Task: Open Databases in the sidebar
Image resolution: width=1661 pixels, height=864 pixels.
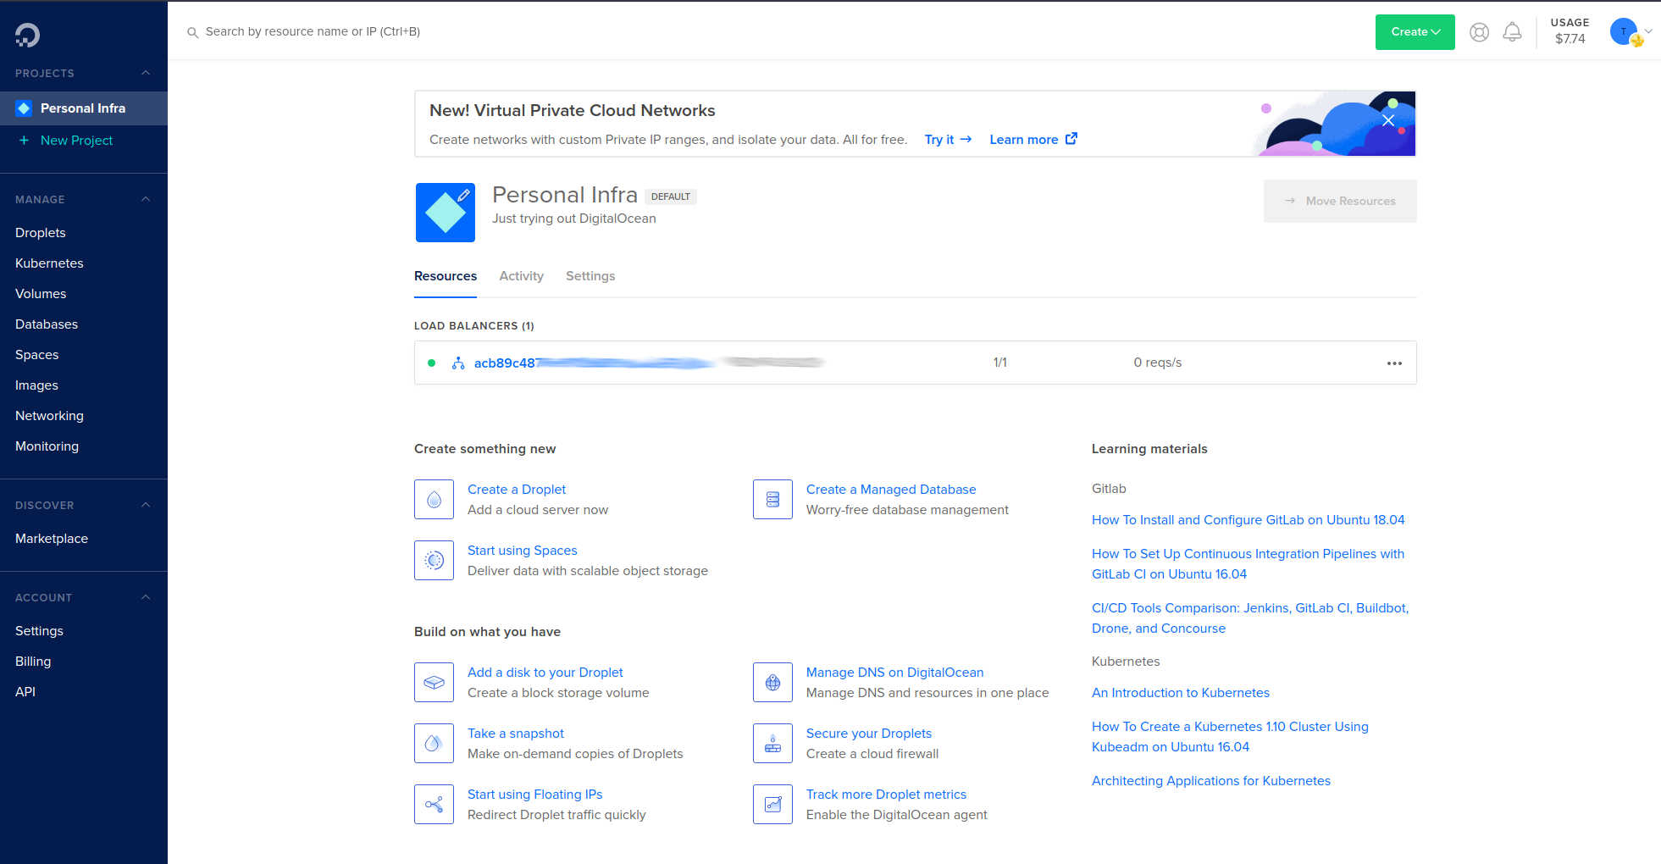Action: click(47, 324)
